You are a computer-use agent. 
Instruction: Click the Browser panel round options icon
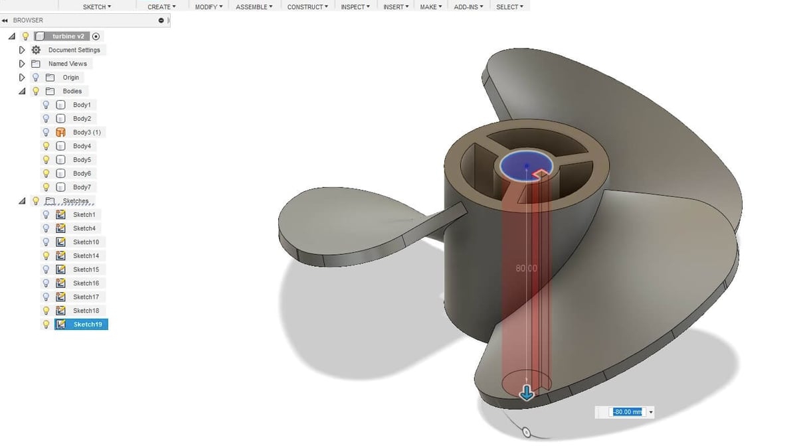coord(161,21)
